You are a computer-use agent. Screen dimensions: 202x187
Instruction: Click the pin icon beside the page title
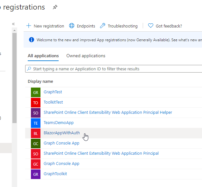pyautogui.click(x=55, y=7)
